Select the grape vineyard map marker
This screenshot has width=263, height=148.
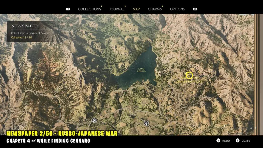point(146,123)
